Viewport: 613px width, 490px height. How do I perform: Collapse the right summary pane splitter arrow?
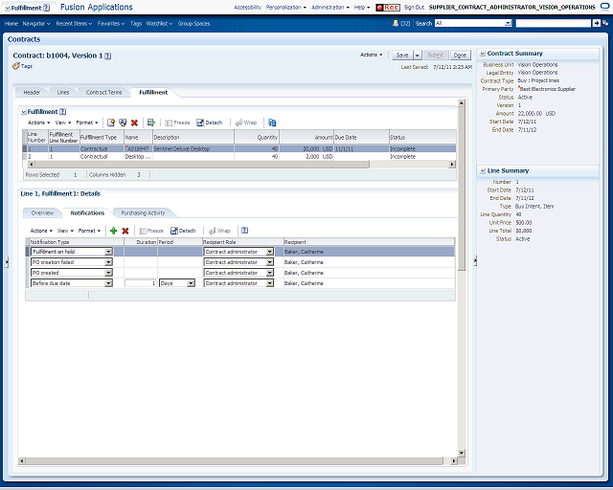[475, 260]
